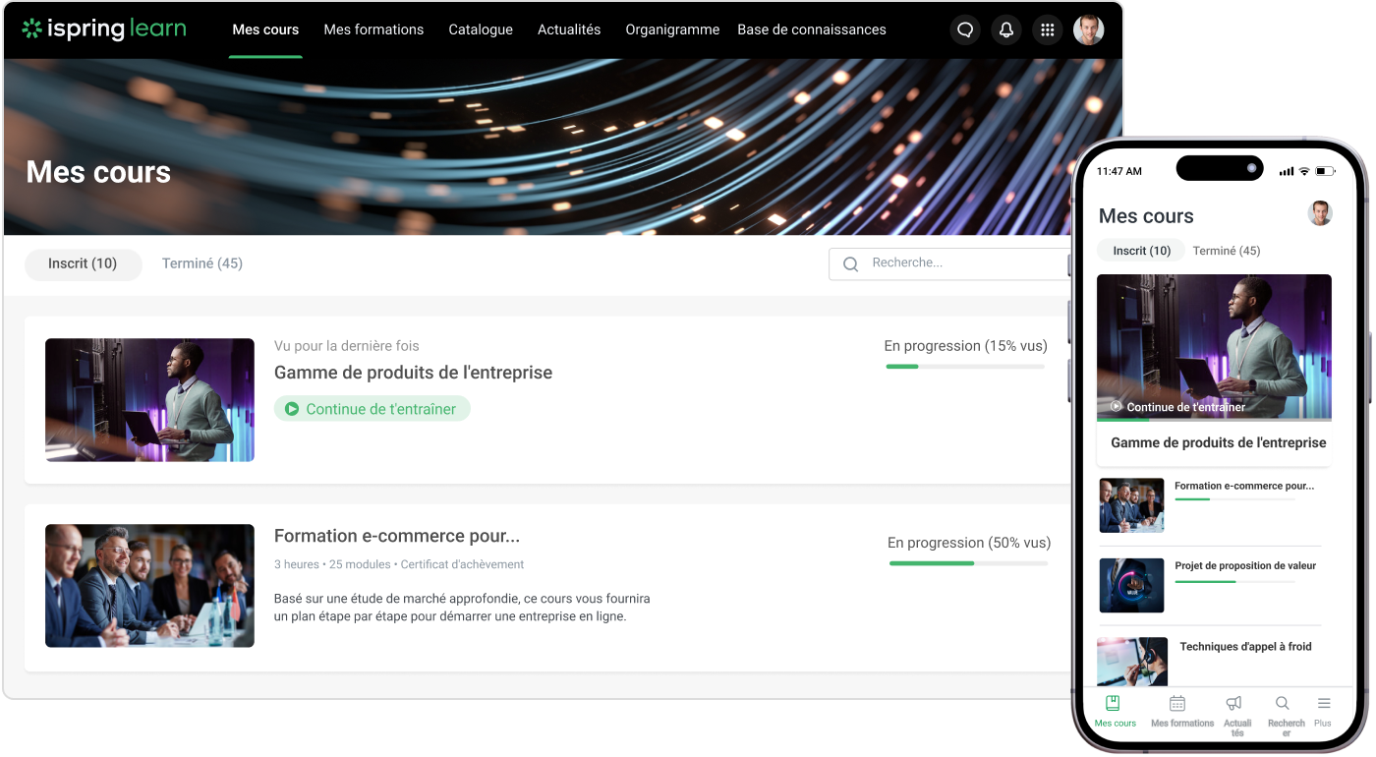
Task: Open the Formation e-commerce course link
Action: coord(398,535)
